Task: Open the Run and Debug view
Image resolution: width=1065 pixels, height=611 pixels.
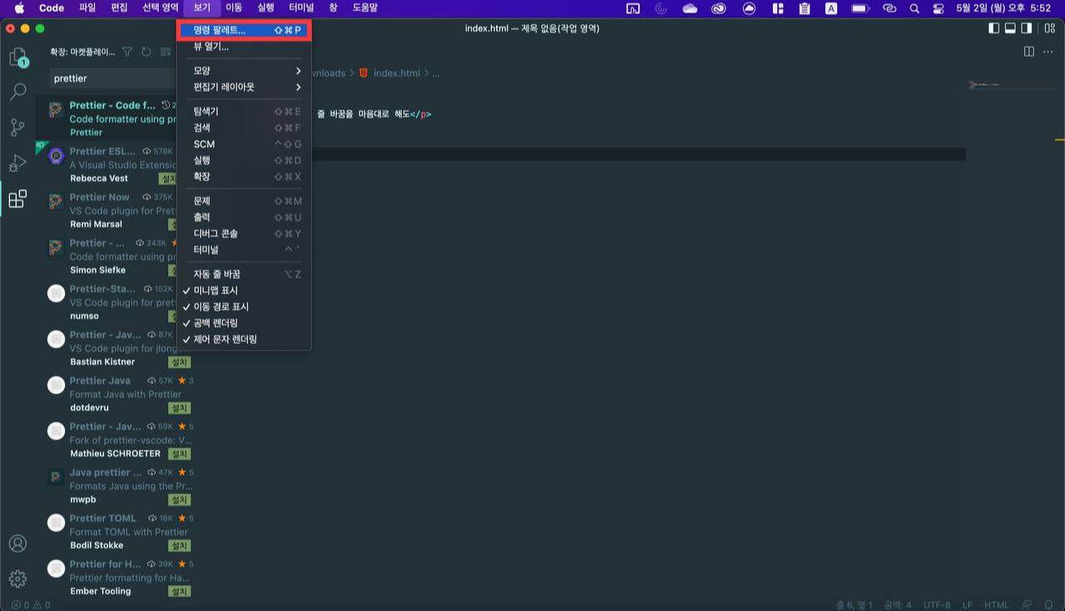Action: (18, 161)
